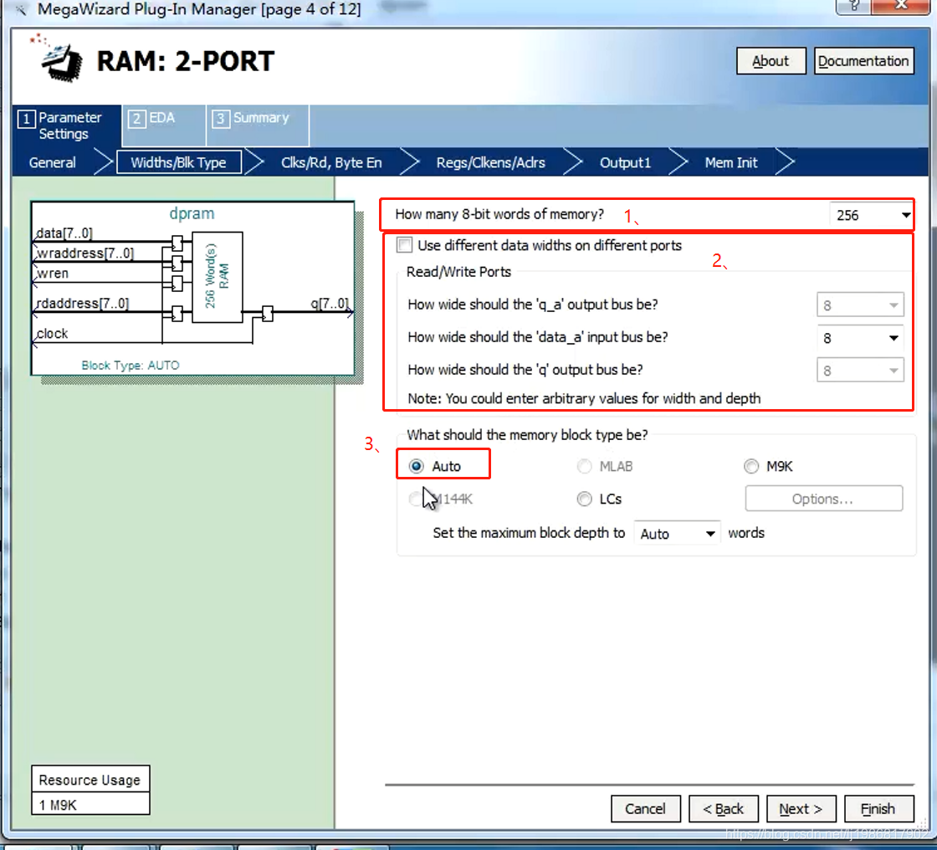Go to the Clks/Rd, Byte En step

[331, 162]
